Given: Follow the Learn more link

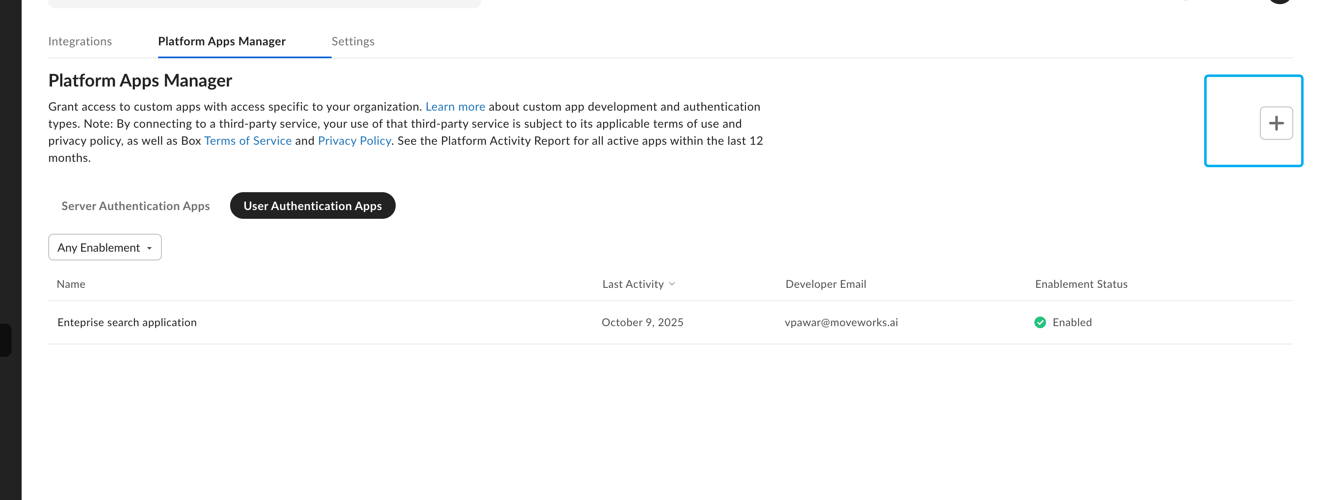Looking at the screenshot, I should pos(455,106).
